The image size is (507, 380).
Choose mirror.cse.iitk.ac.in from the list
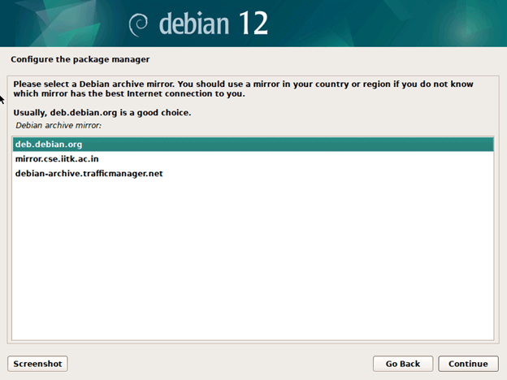pos(253,158)
